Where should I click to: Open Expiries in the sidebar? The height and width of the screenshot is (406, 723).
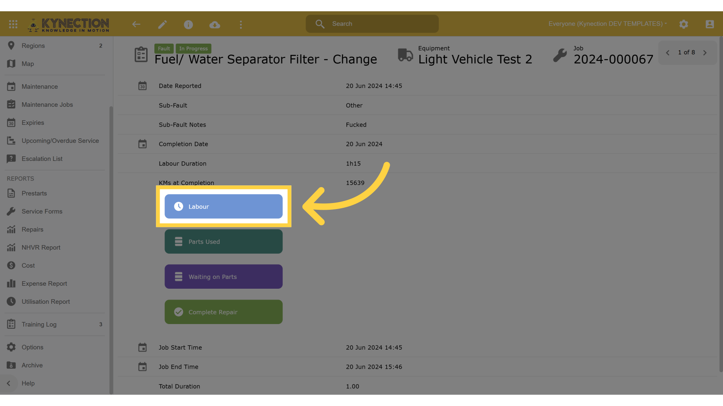coord(55,123)
